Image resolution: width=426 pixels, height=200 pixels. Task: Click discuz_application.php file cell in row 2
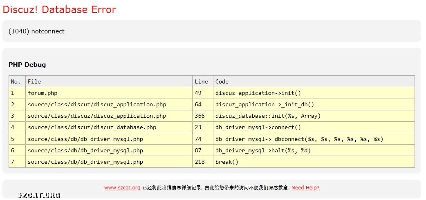point(109,104)
